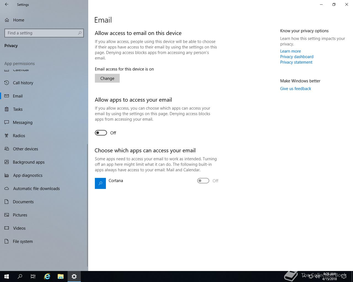353x282 pixels.
Task: Click the Messaging speech bubble icon
Action: (7, 122)
